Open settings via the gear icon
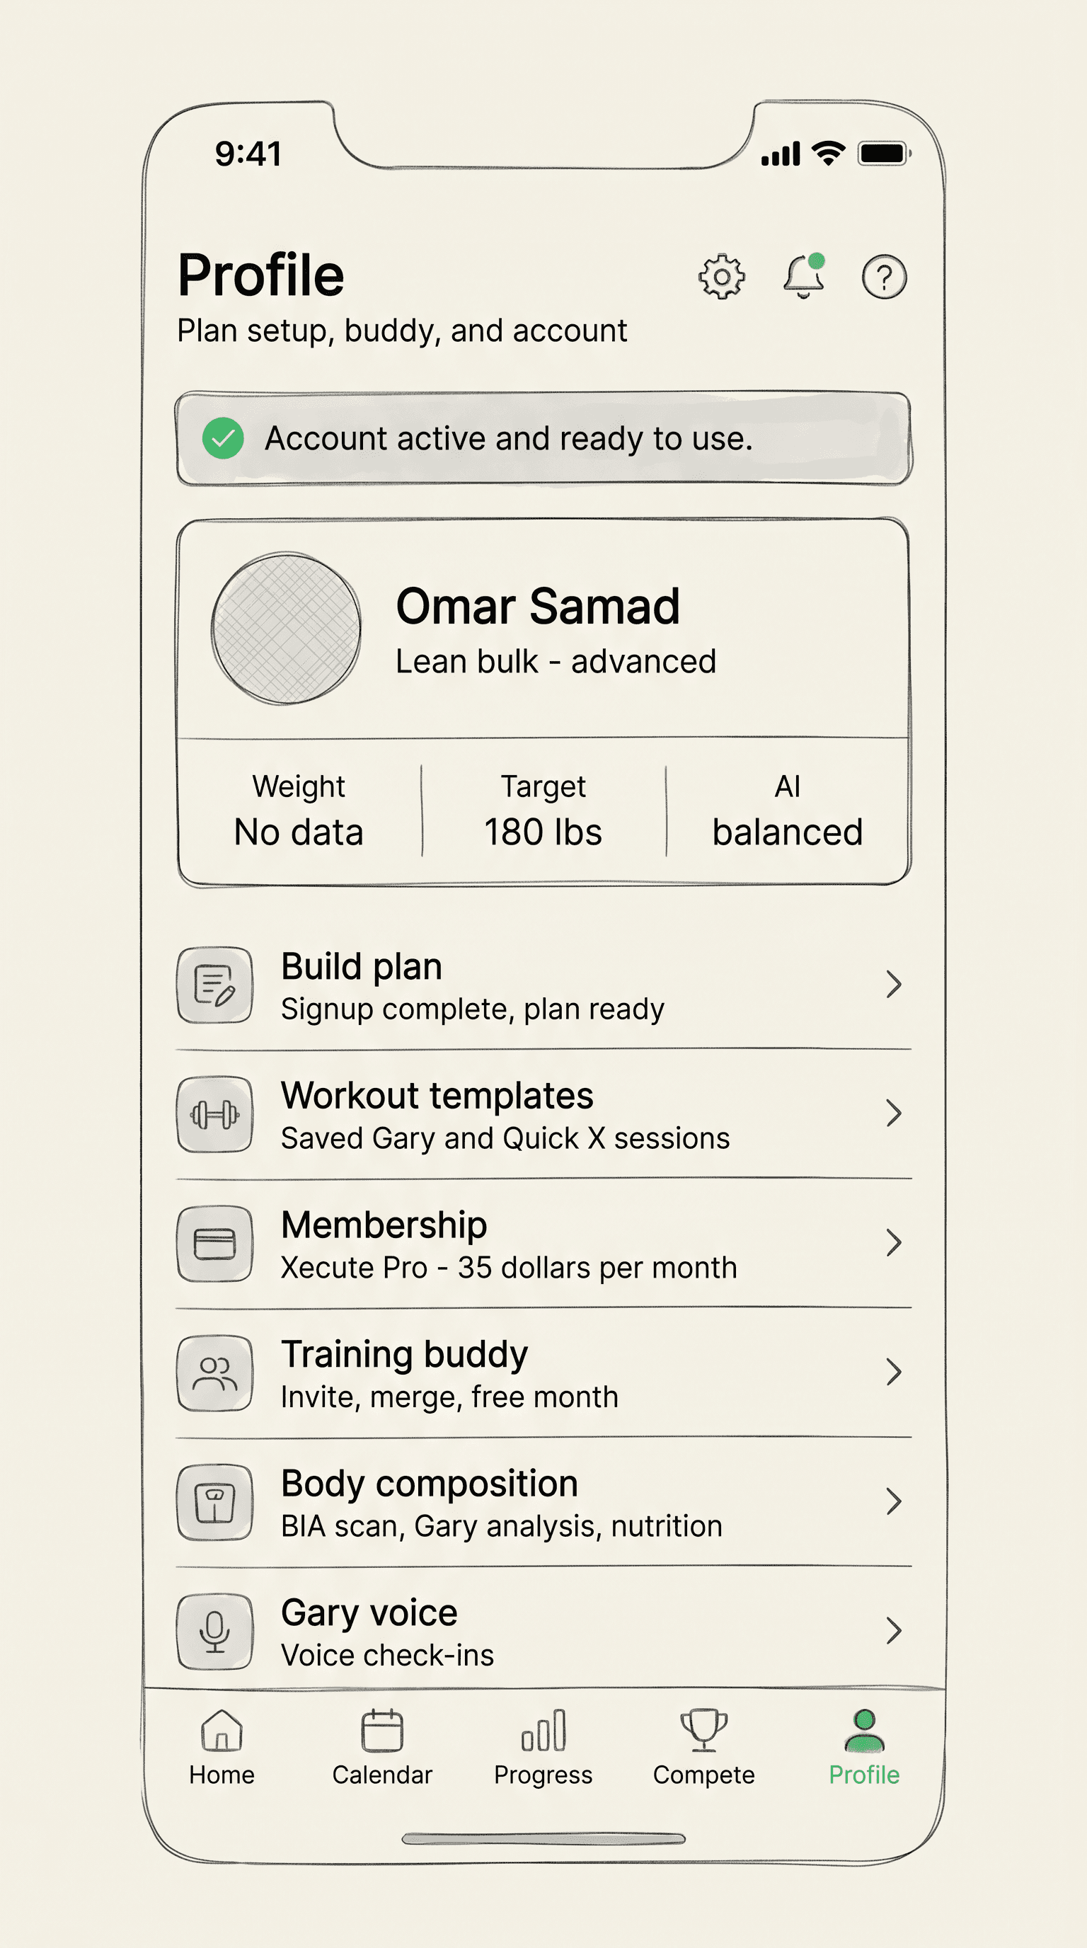This screenshot has height=1948, width=1087. coord(721,277)
